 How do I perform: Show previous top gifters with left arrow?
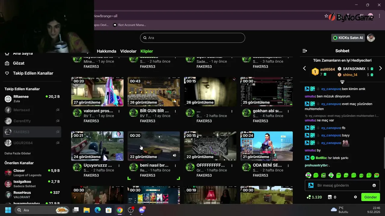tap(304, 68)
